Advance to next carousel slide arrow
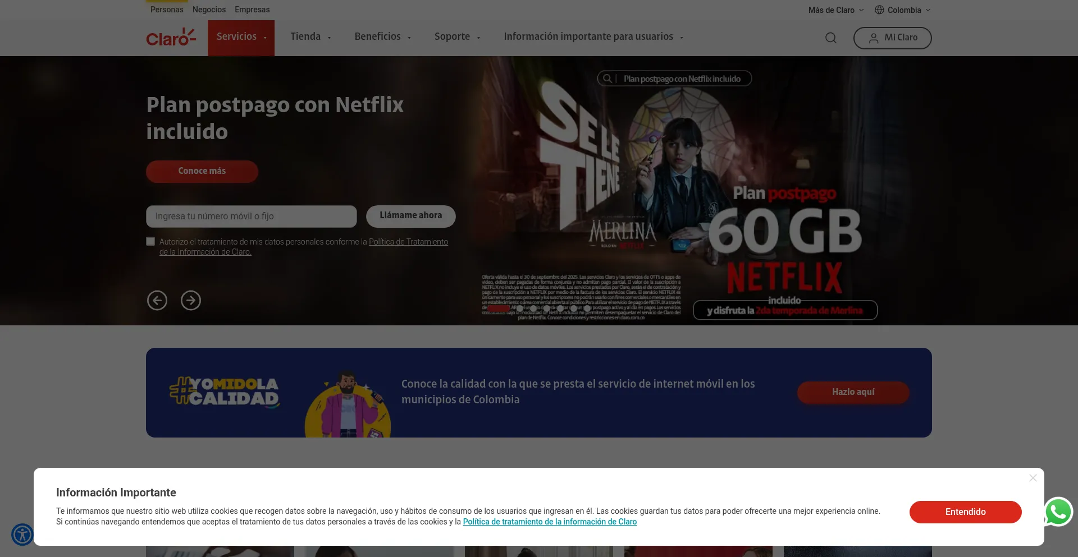The image size is (1078, 557). 191,301
